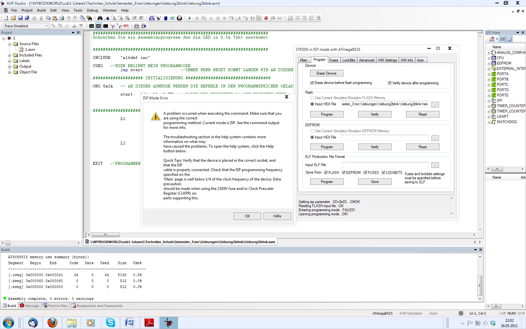Screen dimensions: 526x329
Task: Click the Save All toolbar icon
Action: 27,18
